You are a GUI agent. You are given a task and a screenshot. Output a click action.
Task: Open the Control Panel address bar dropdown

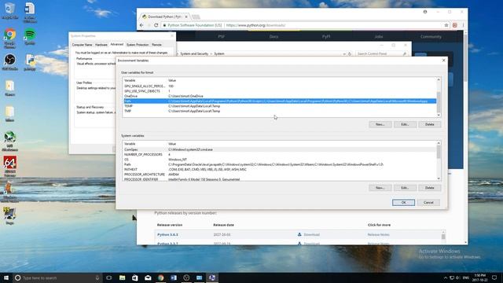tap(344, 53)
